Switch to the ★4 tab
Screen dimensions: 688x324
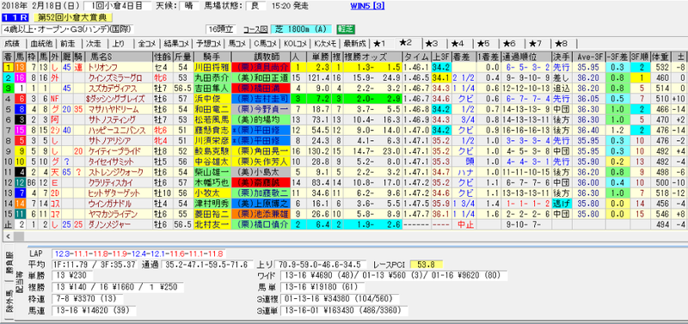pyautogui.click(x=458, y=44)
